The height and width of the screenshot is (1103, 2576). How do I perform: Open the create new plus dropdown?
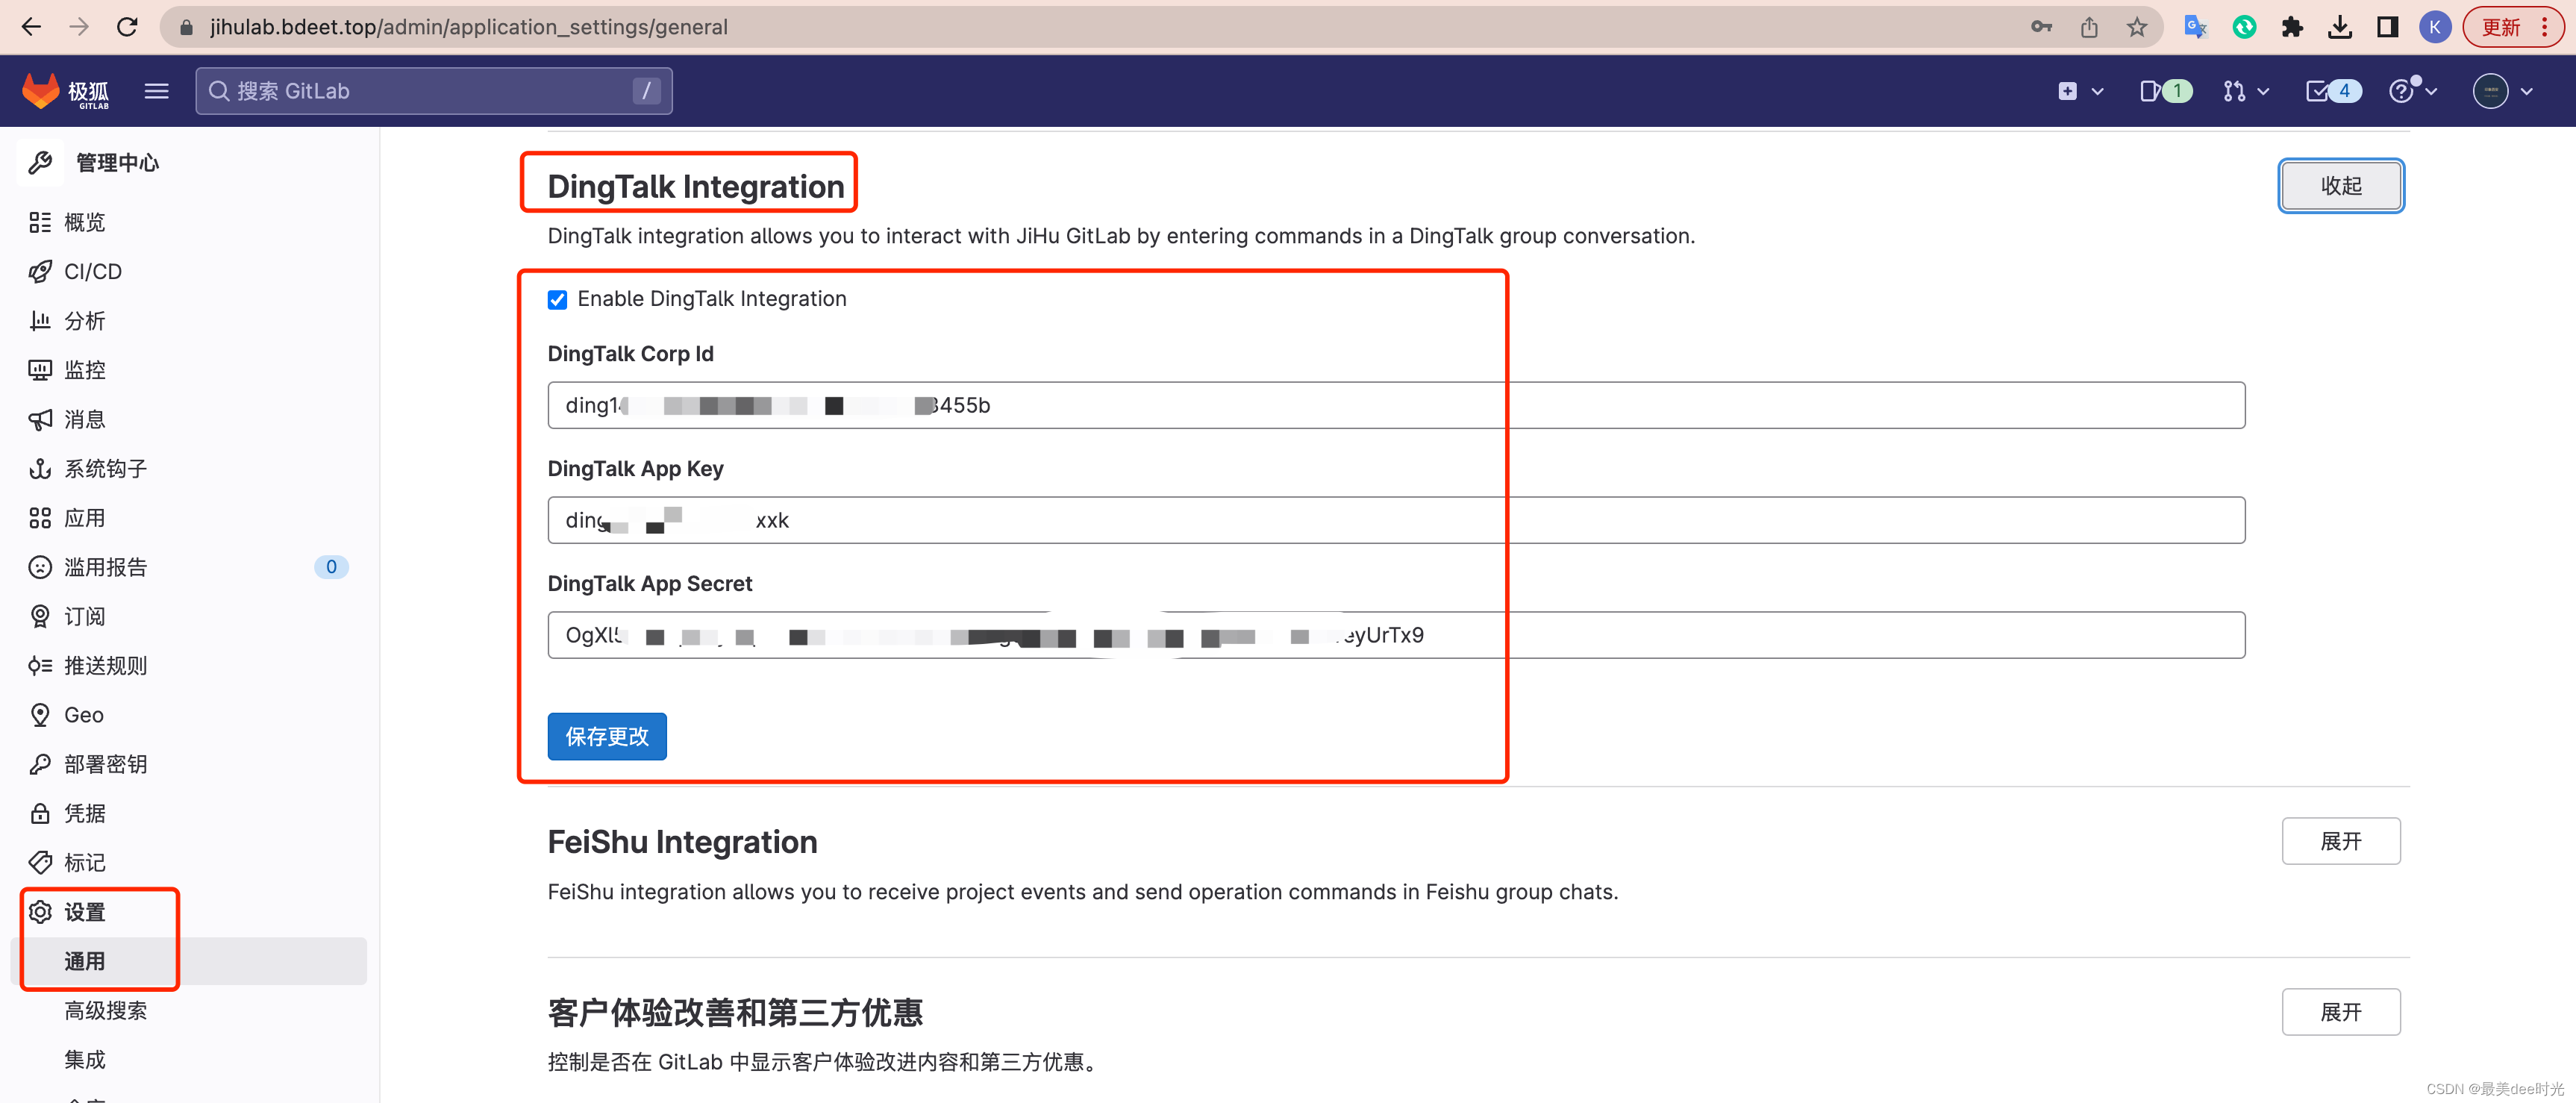2081,91
